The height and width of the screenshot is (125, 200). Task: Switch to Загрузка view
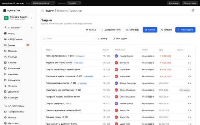(x=166, y=30)
